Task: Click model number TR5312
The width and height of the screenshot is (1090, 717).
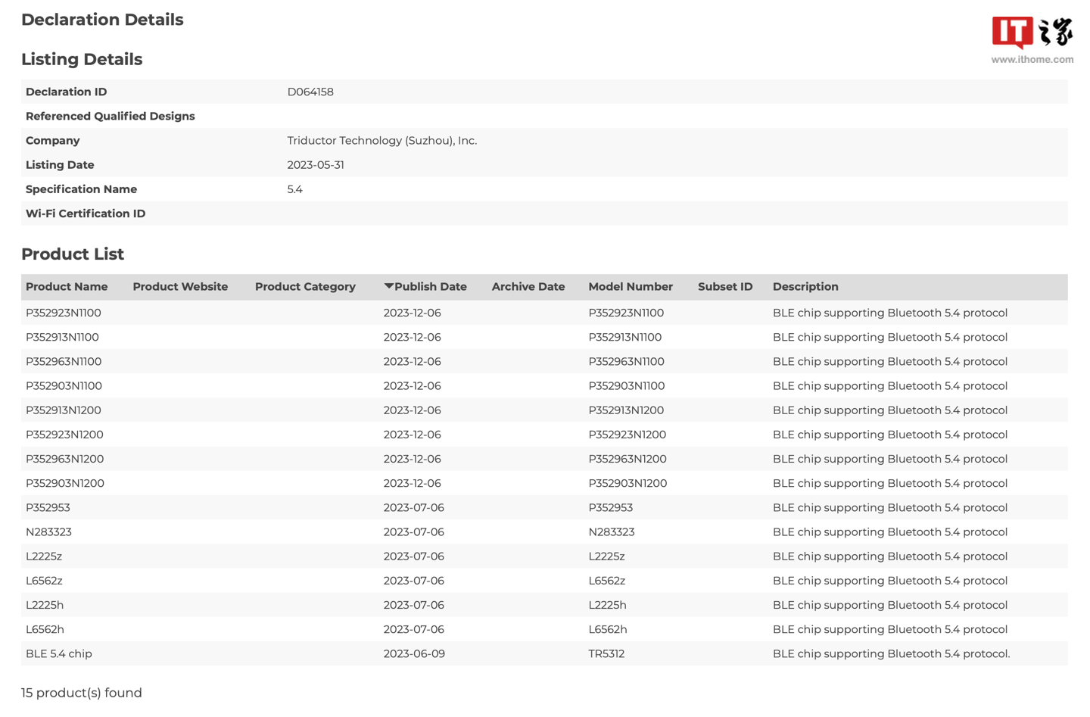Action: [x=606, y=654]
